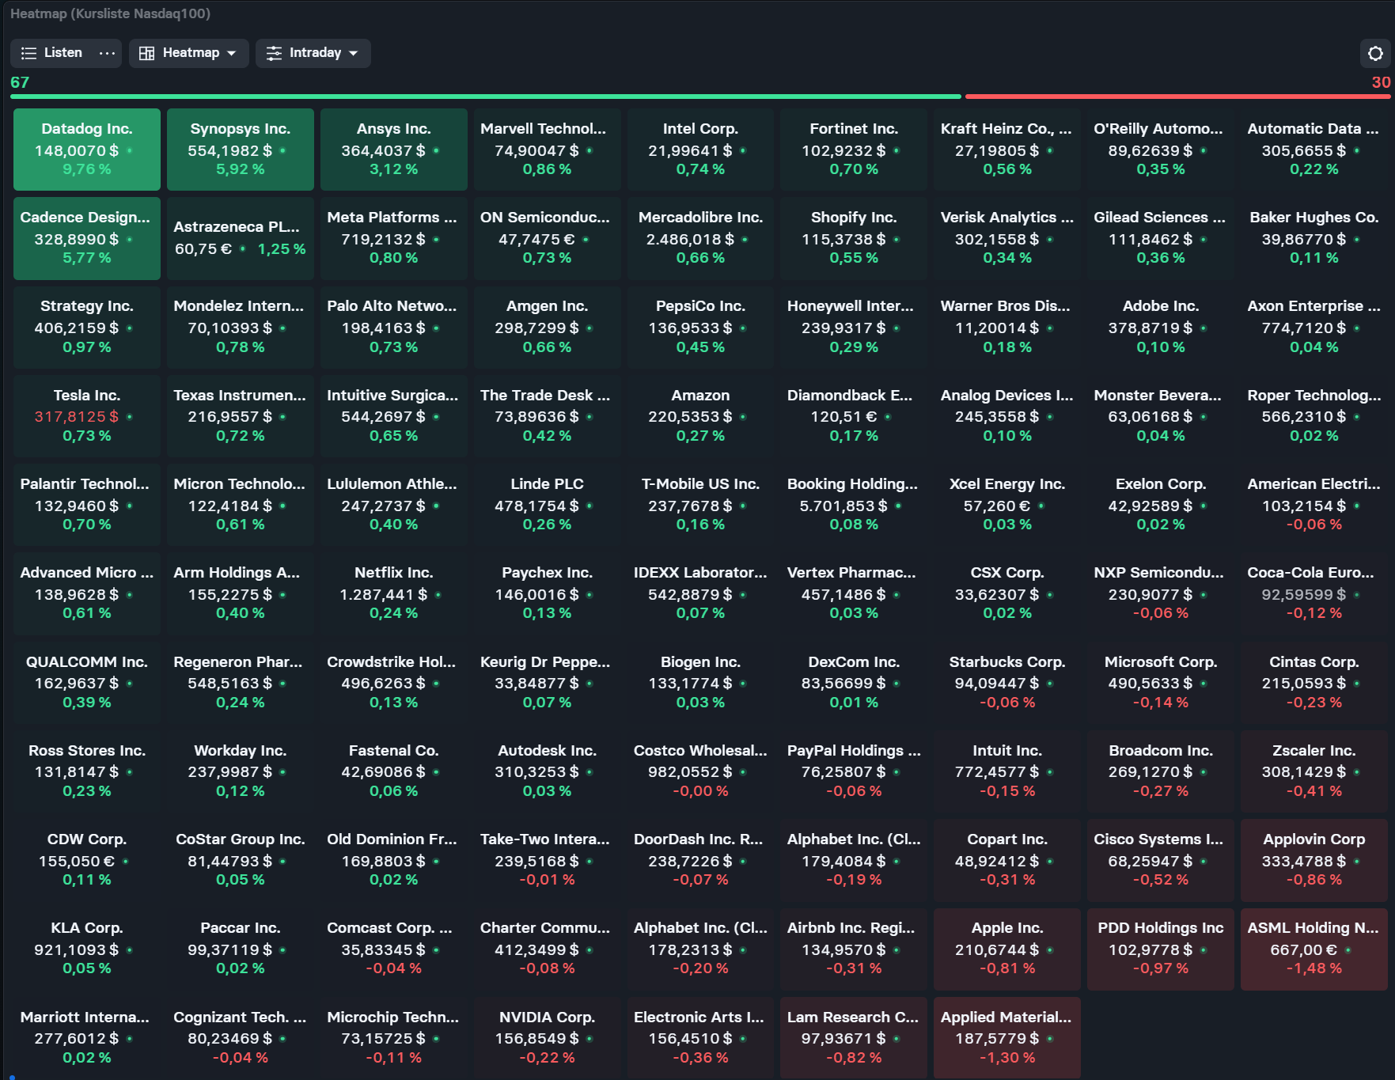Click the red losers bar segment
1395x1080 pixels.
tap(1177, 97)
